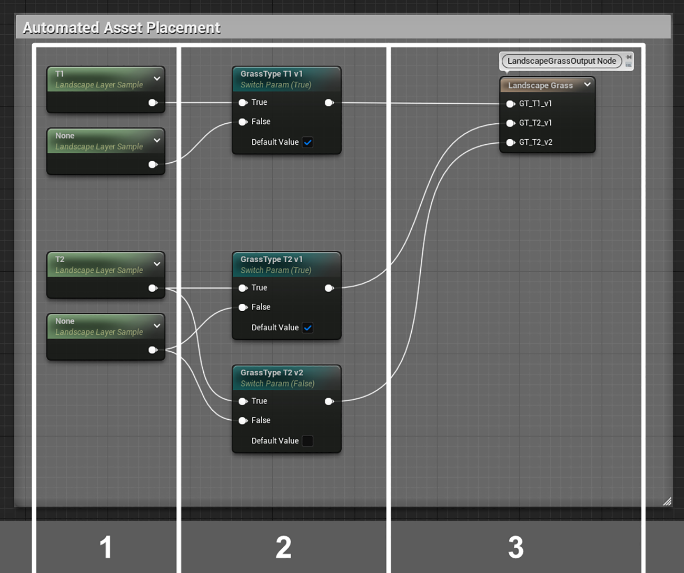Collapse the T2 Landscape Layer Sample node
The height and width of the screenshot is (573, 684).
pyautogui.click(x=157, y=264)
